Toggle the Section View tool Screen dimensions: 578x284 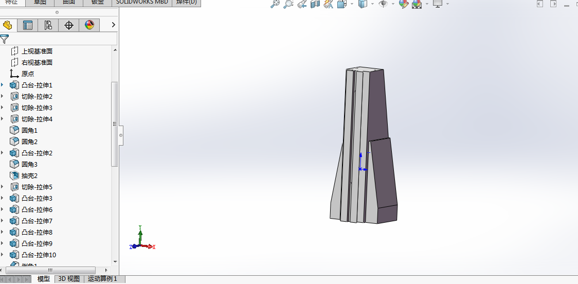click(315, 4)
